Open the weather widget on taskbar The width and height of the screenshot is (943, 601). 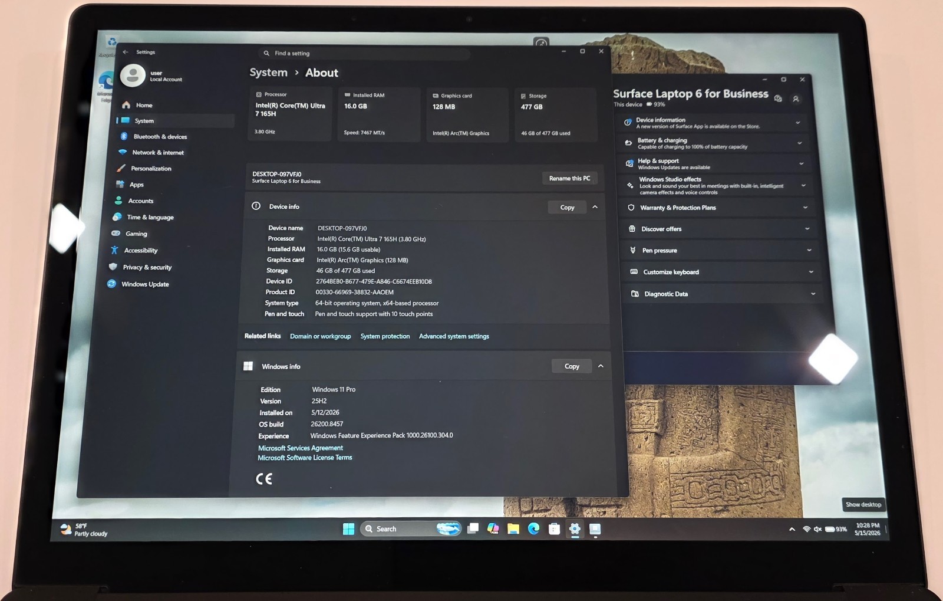pos(84,530)
